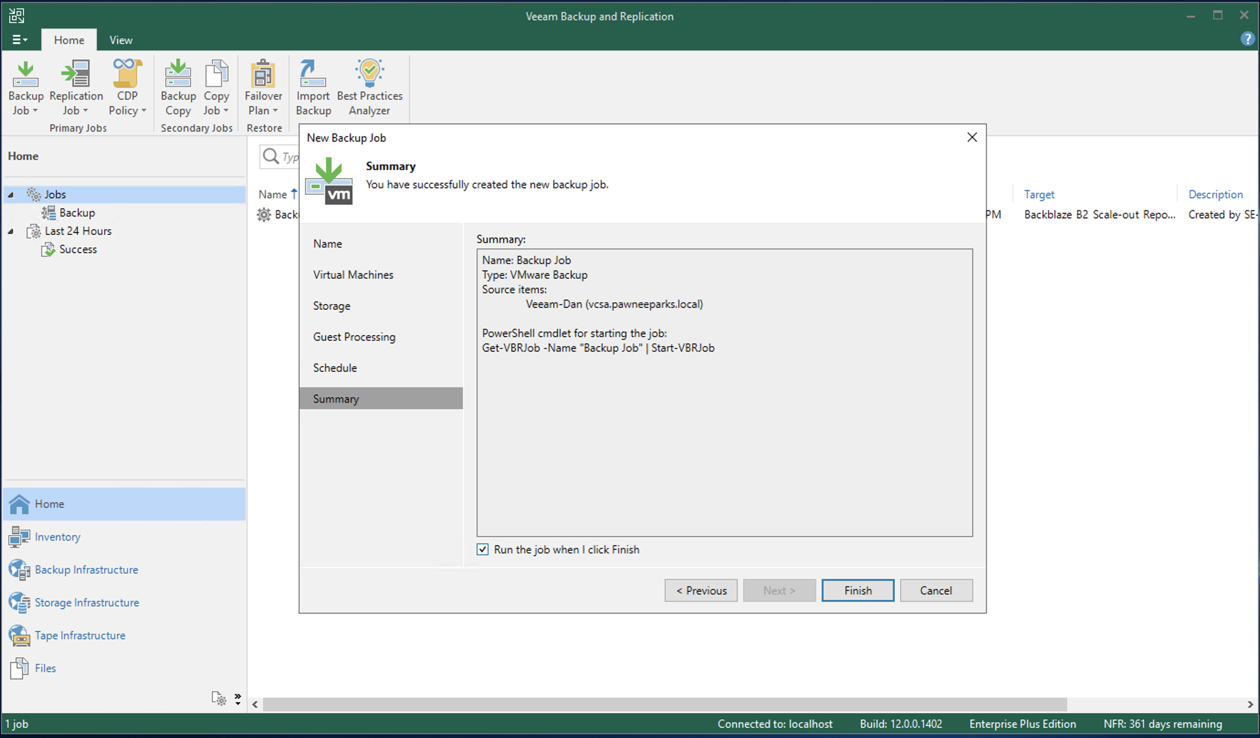Click the scrollbar left arrow
The width and height of the screenshot is (1260, 738).
pos(255,705)
